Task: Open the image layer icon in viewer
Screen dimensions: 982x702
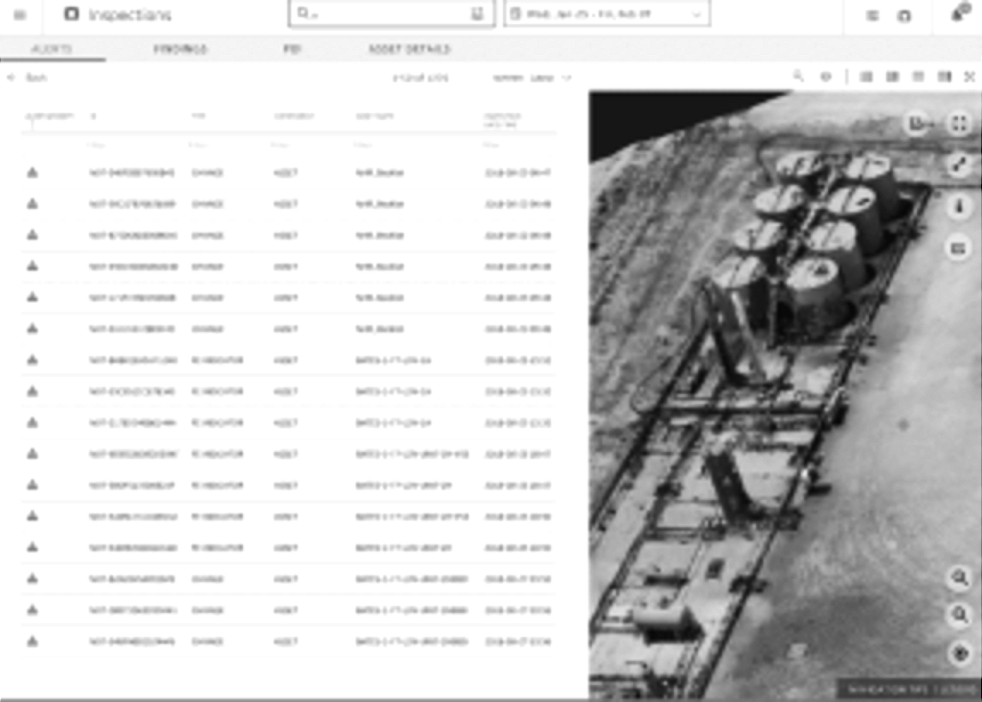Action: pos(959,249)
